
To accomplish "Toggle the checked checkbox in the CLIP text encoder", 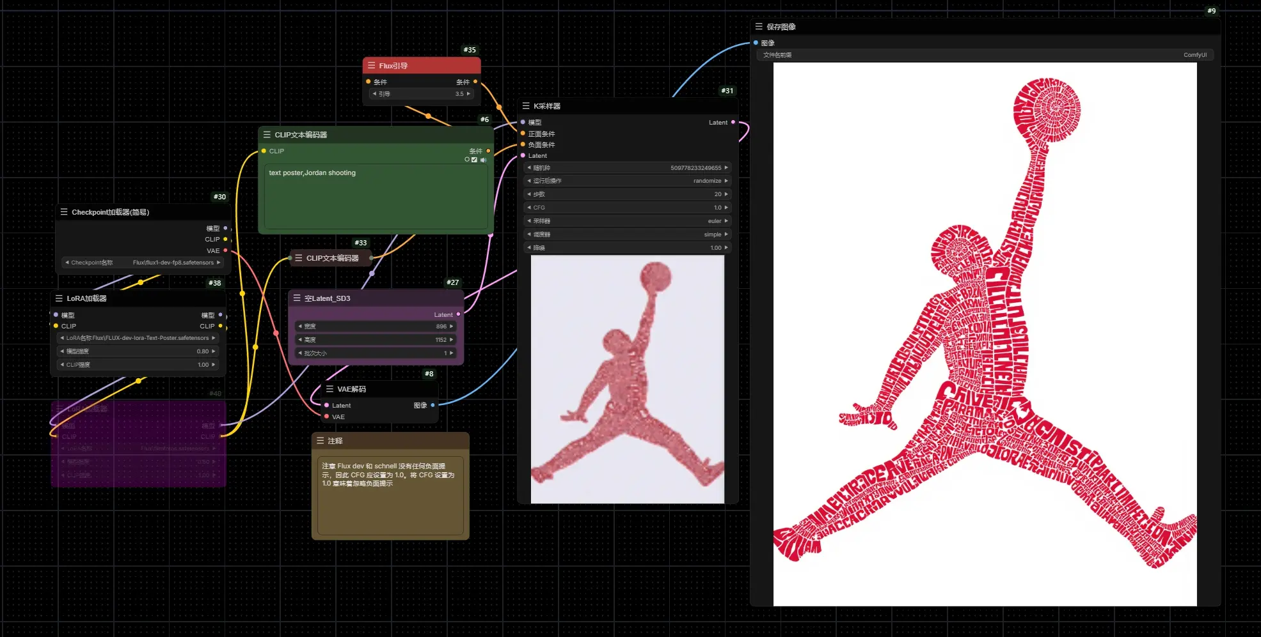I will coord(474,160).
